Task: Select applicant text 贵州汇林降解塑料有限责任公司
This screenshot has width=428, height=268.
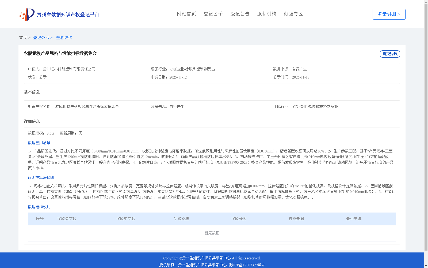Action: [x=69, y=69]
